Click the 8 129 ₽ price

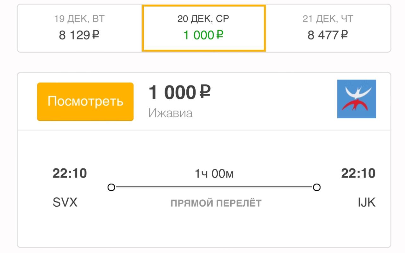pos(79,35)
